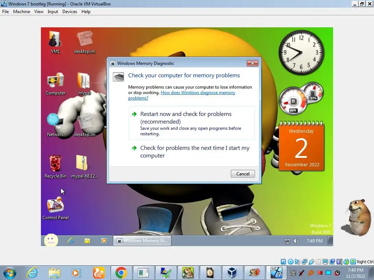Click the orange calendar gadget

pos(301,147)
